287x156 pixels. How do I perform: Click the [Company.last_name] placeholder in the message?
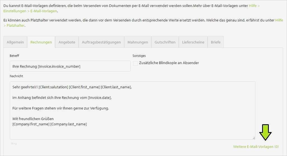pyautogui.click(x=69, y=124)
